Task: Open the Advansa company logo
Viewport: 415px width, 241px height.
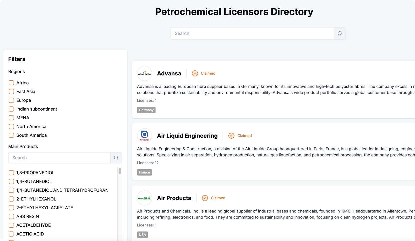Action: 145,74
